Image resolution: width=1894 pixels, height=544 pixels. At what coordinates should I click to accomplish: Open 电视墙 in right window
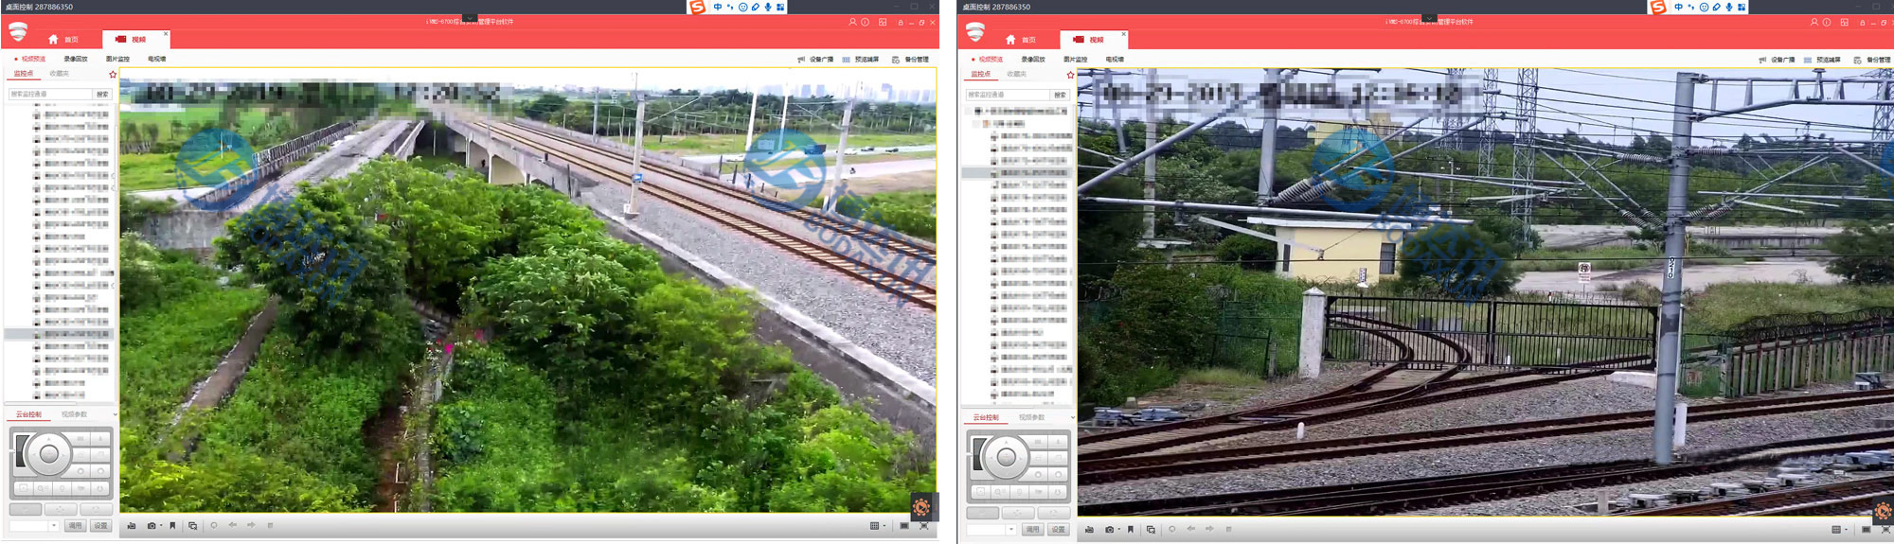coord(1115,60)
